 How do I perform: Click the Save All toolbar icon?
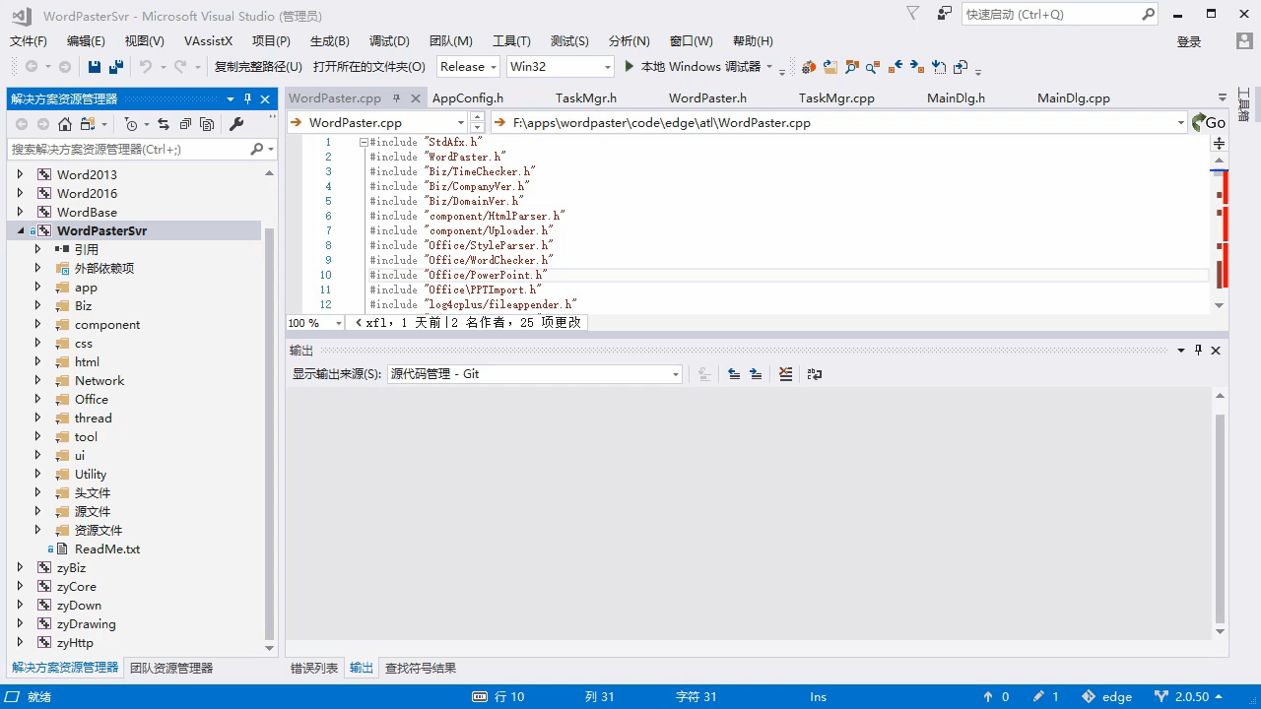[116, 67]
